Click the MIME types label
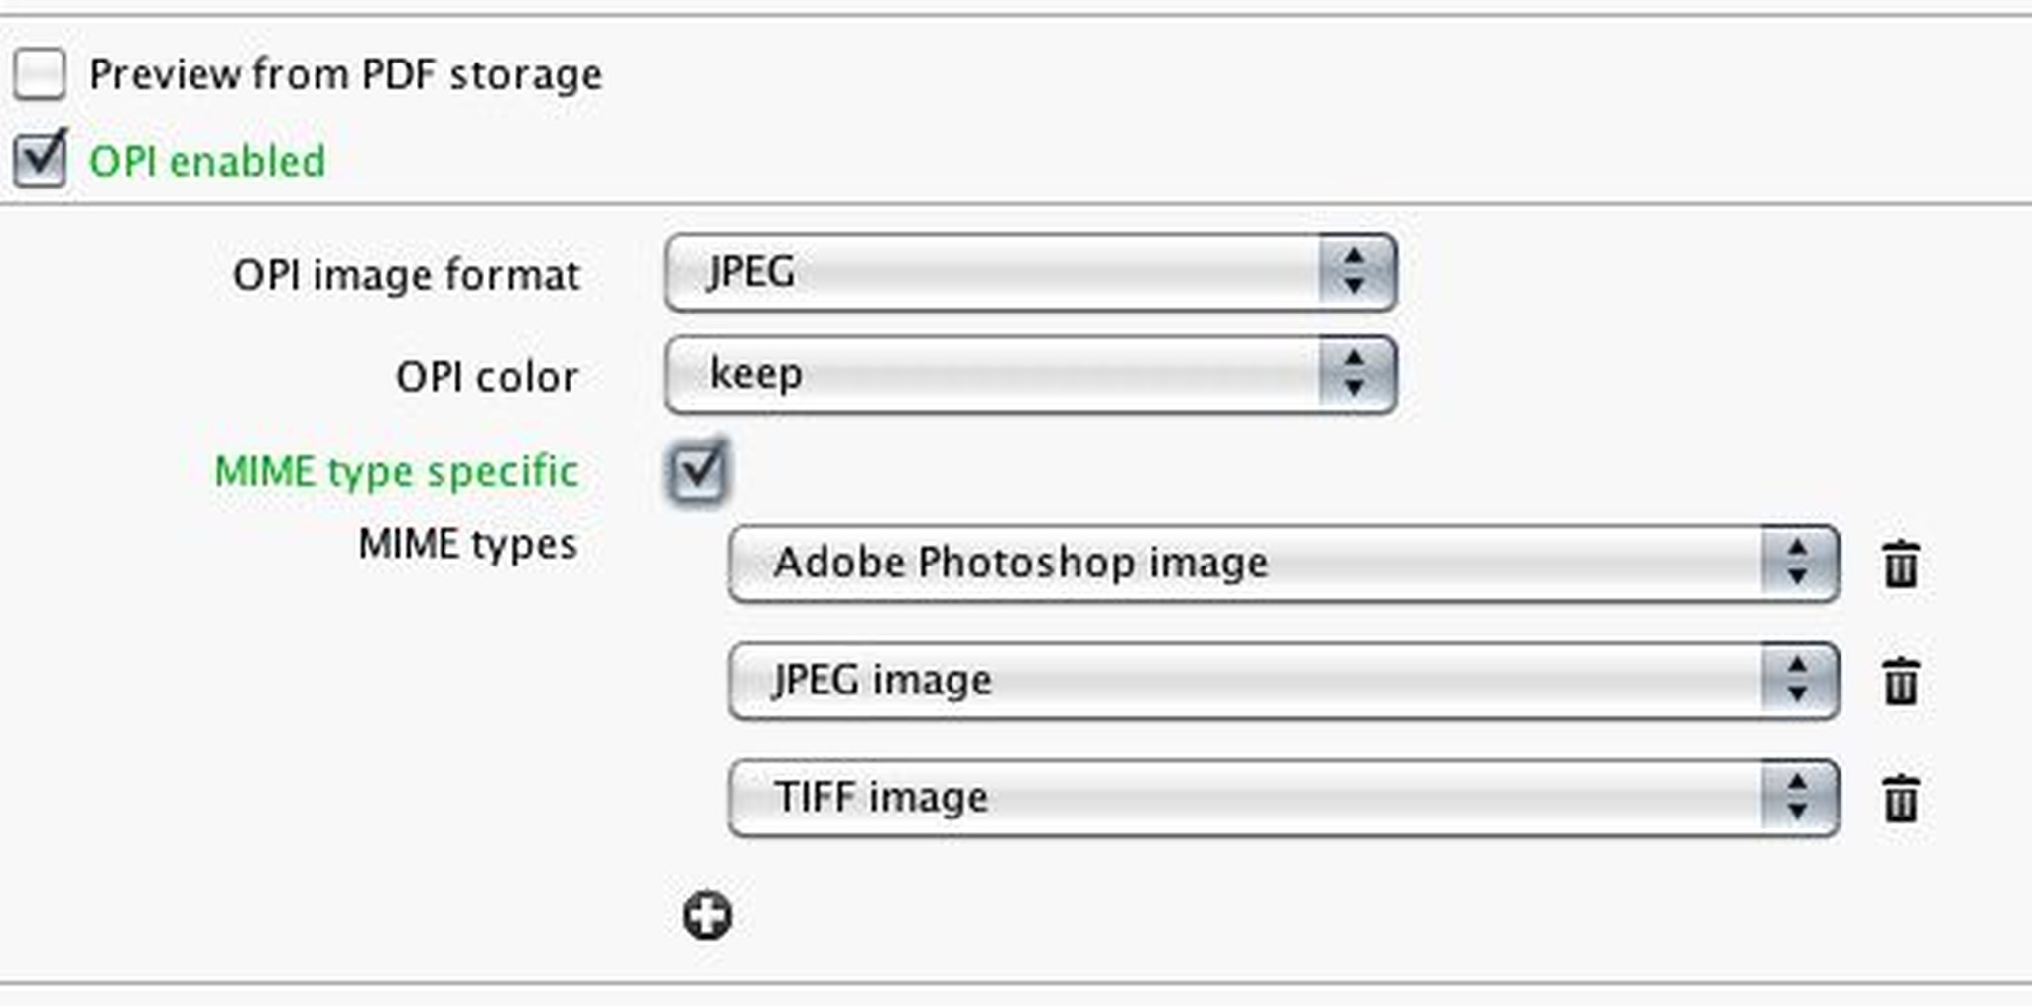This screenshot has height=1006, width=2032. (x=467, y=544)
